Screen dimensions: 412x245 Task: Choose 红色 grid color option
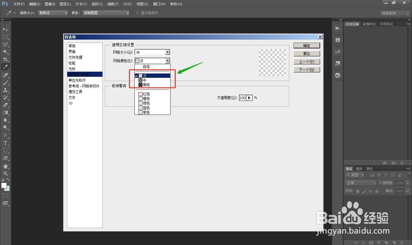152,94
